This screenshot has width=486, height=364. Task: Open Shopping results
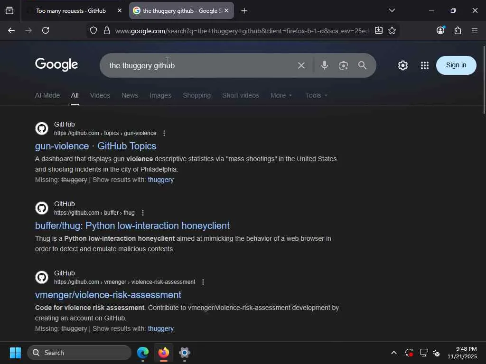tap(197, 96)
